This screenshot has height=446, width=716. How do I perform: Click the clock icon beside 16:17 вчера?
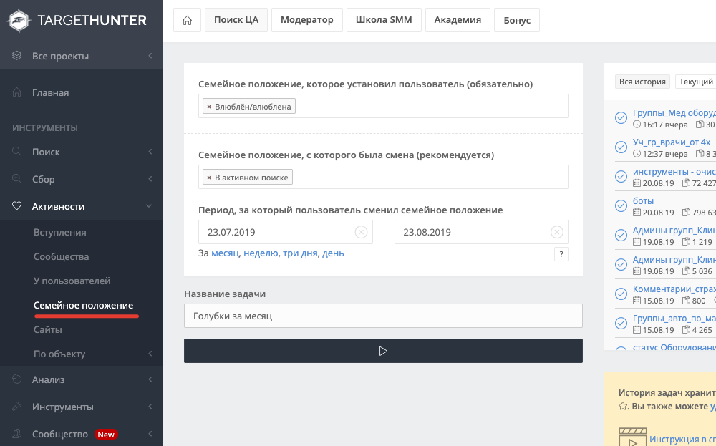[637, 124]
